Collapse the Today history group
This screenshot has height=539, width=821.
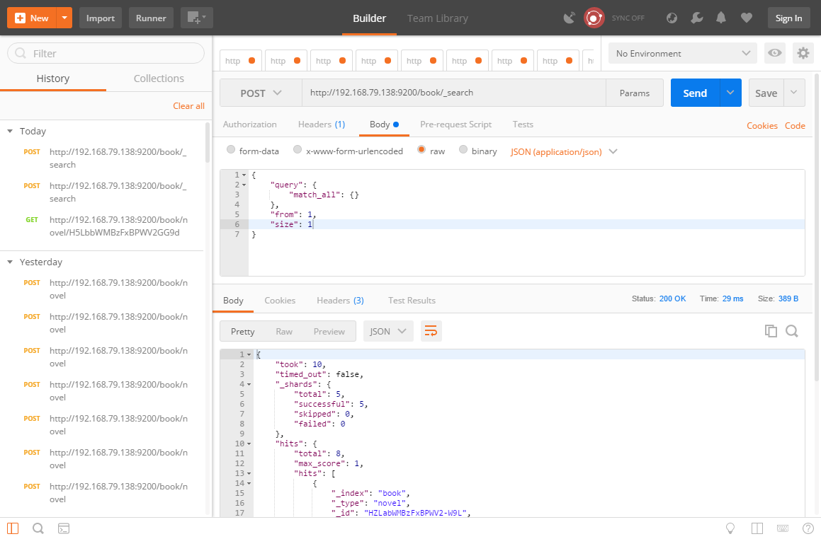tap(10, 132)
